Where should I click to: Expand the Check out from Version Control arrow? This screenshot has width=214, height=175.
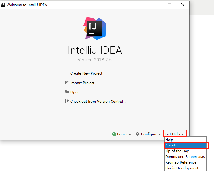coord(125,102)
